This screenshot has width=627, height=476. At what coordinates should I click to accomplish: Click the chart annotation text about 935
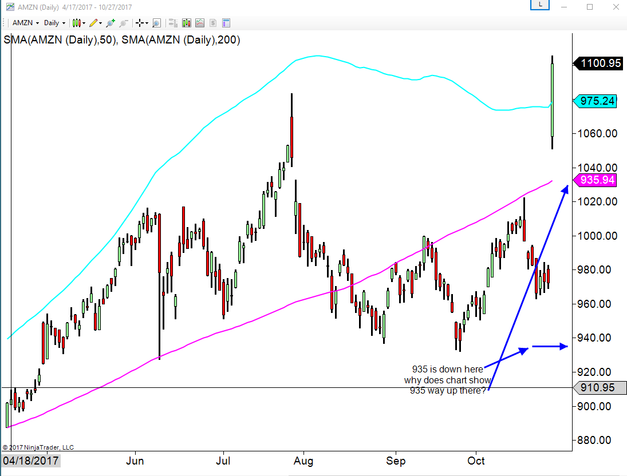pyautogui.click(x=448, y=380)
